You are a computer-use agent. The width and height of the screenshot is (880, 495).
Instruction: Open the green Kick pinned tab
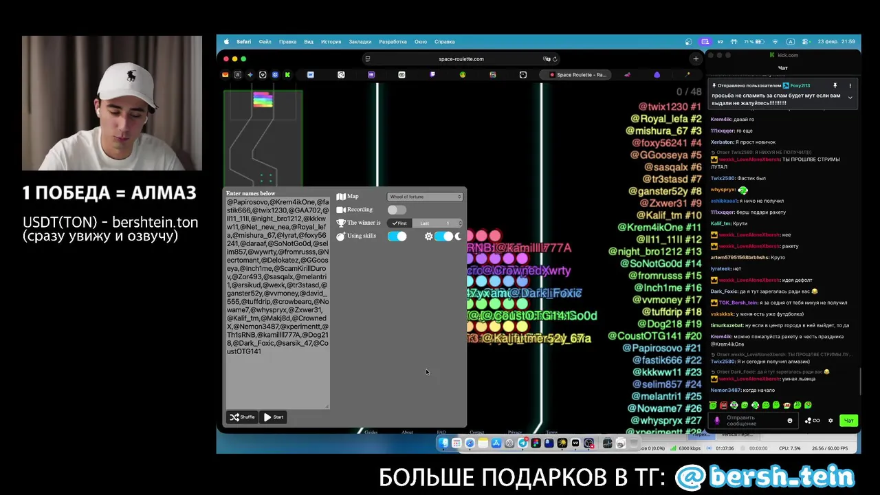point(287,74)
